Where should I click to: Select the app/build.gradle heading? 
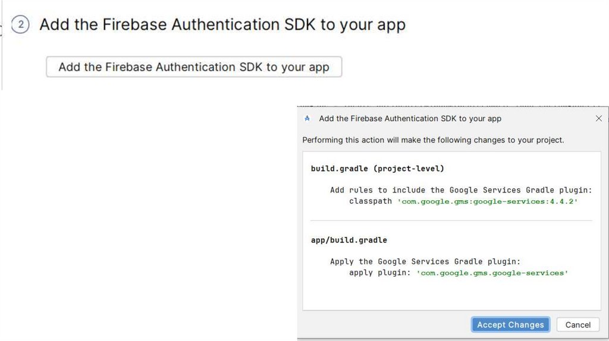tap(349, 240)
